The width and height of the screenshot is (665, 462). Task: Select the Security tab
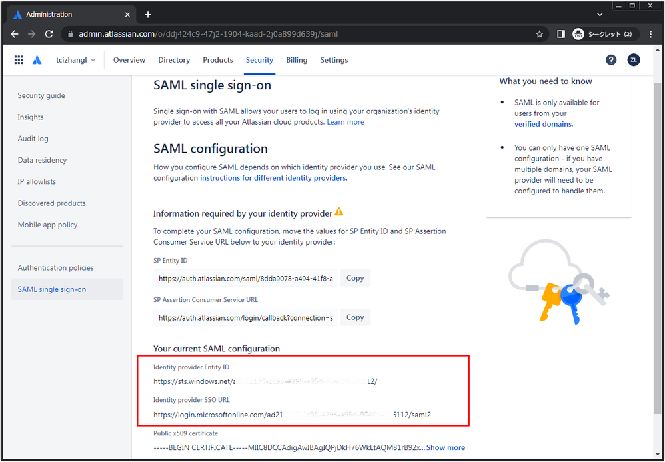point(260,60)
